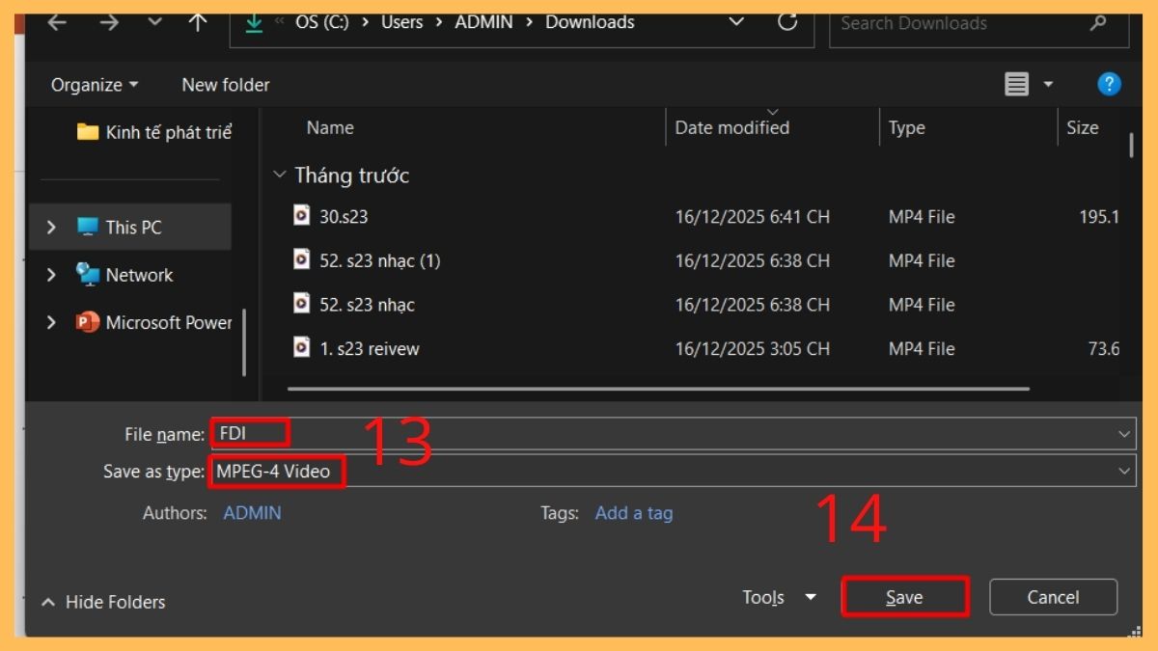
Task: Click the vertical scrollbar of file list
Action: (1131, 146)
